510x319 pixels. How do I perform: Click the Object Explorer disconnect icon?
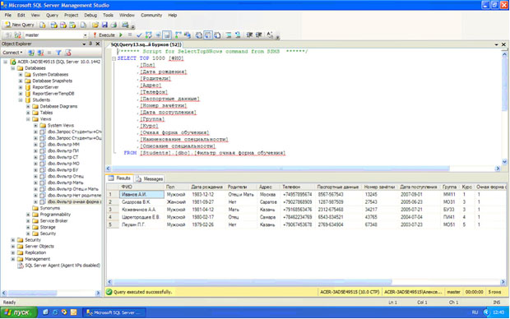pos(40,53)
